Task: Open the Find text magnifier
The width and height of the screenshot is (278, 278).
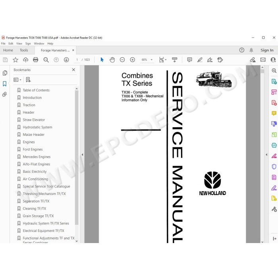Action: pyautogui.click(x=46, y=60)
